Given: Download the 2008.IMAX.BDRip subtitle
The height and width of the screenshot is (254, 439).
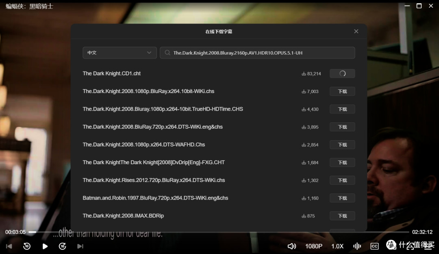Looking at the screenshot, I should pos(342,216).
